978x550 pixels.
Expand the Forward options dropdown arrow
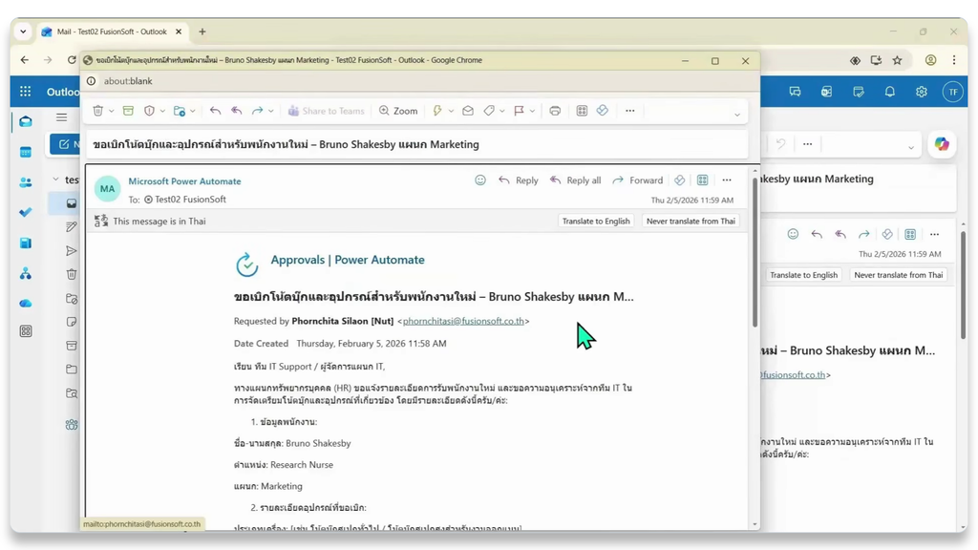(x=270, y=111)
